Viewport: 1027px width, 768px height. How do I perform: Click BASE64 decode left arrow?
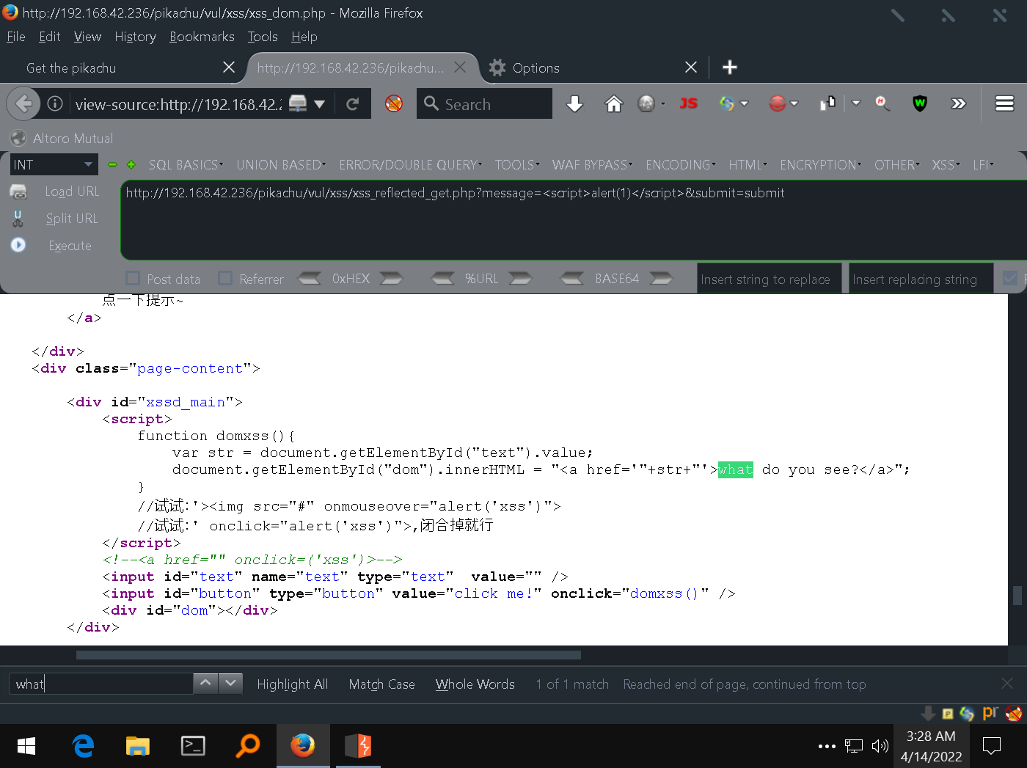click(x=571, y=278)
